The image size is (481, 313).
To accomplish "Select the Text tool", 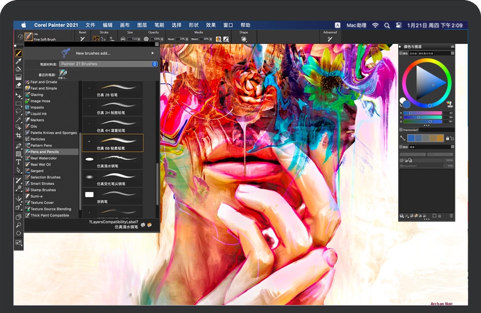I will [18, 162].
